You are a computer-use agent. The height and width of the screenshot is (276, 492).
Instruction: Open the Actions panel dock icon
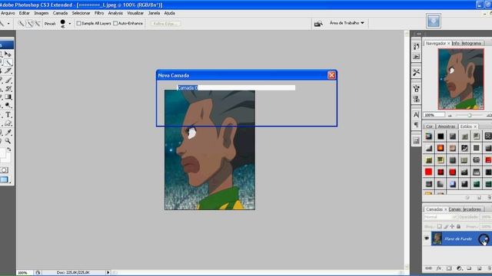(416, 57)
